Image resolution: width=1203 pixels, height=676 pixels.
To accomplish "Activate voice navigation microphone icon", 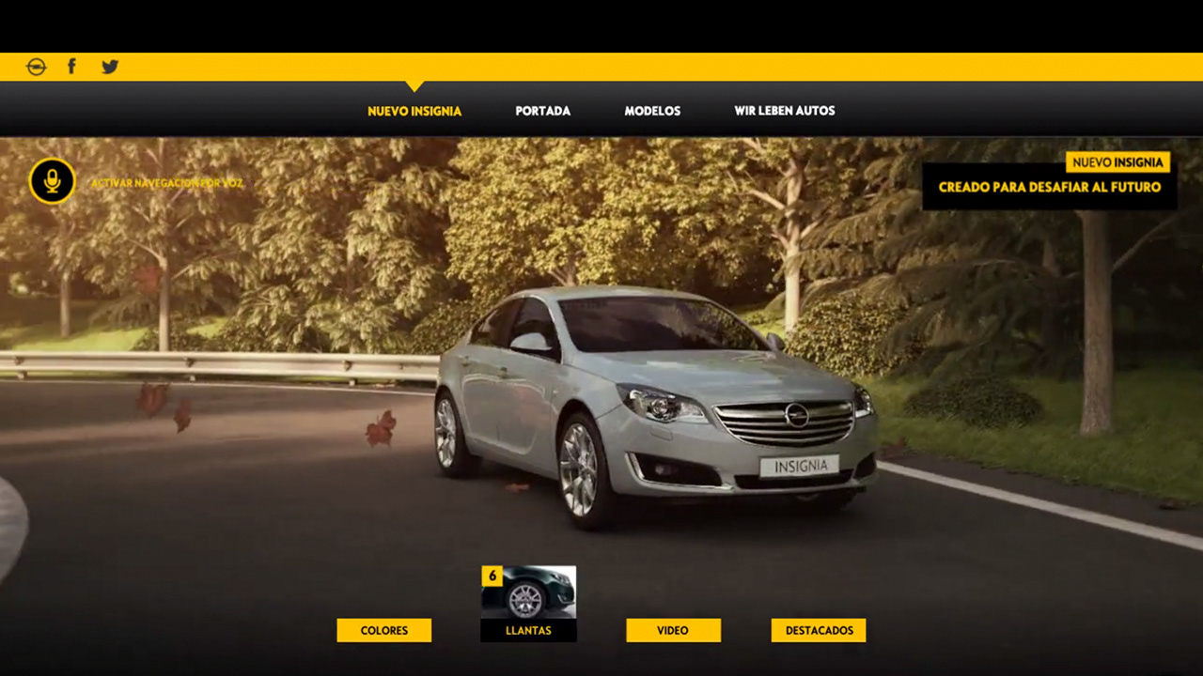I will point(52,181).
